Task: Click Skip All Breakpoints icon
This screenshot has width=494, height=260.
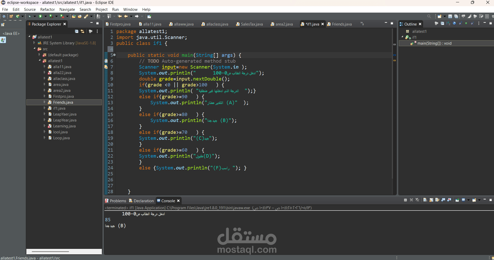Action: pyautogui.click(x=4, y=16)
